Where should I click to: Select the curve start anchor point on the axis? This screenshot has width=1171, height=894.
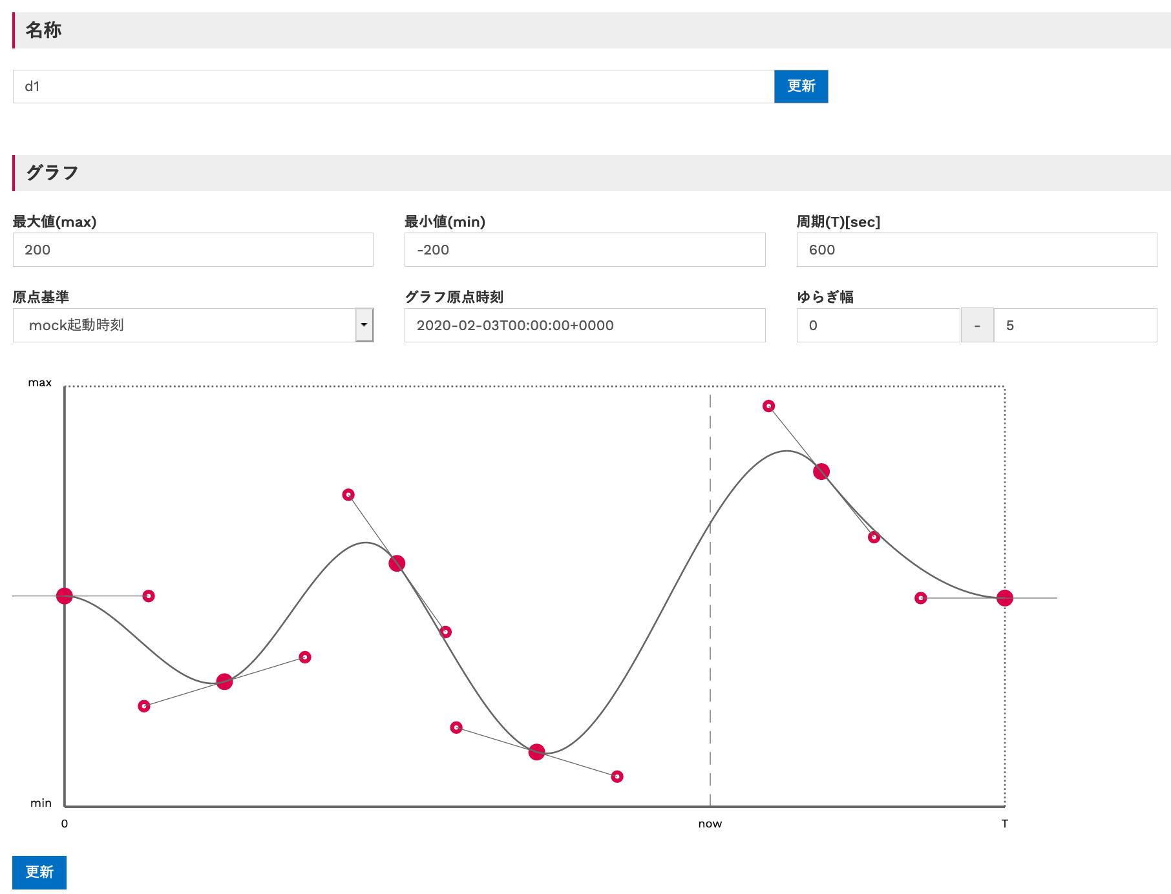pos(65,596)
